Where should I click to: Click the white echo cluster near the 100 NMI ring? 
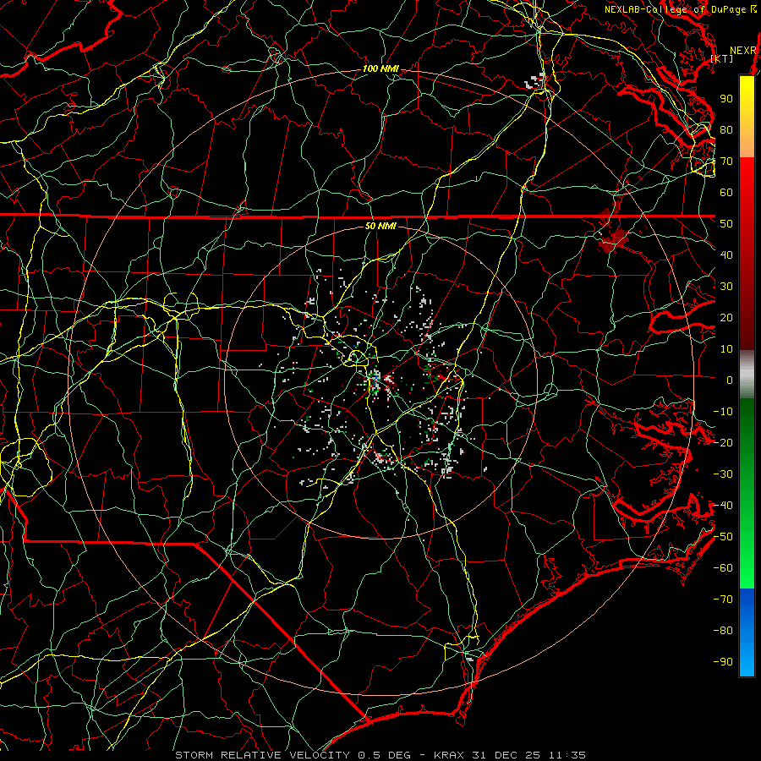coord(535,81)
